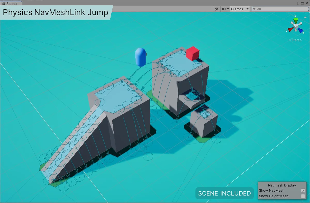Open the Gizmos dropdown arrow menu
Screen dimensions: 310x203
[x=247, y=9]
